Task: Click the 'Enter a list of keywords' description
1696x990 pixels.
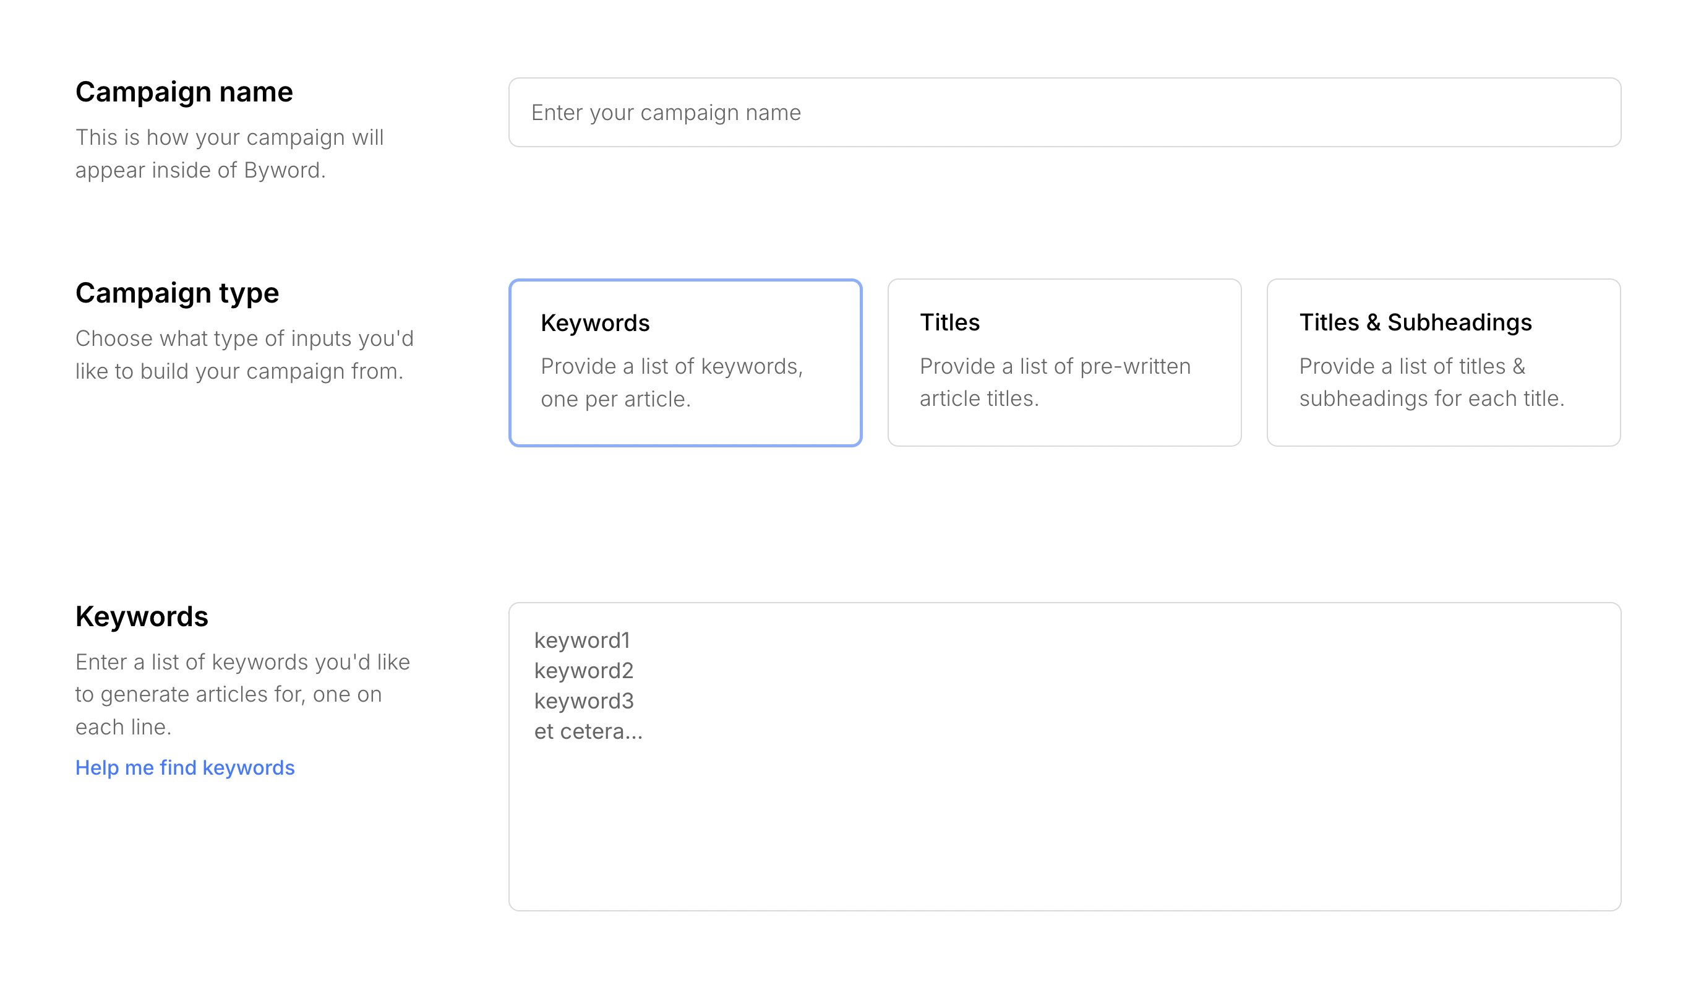Action: [242, 662]
